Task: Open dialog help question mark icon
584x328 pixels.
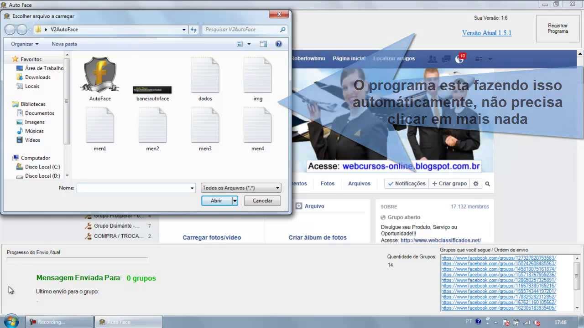Action: [279, 44]
